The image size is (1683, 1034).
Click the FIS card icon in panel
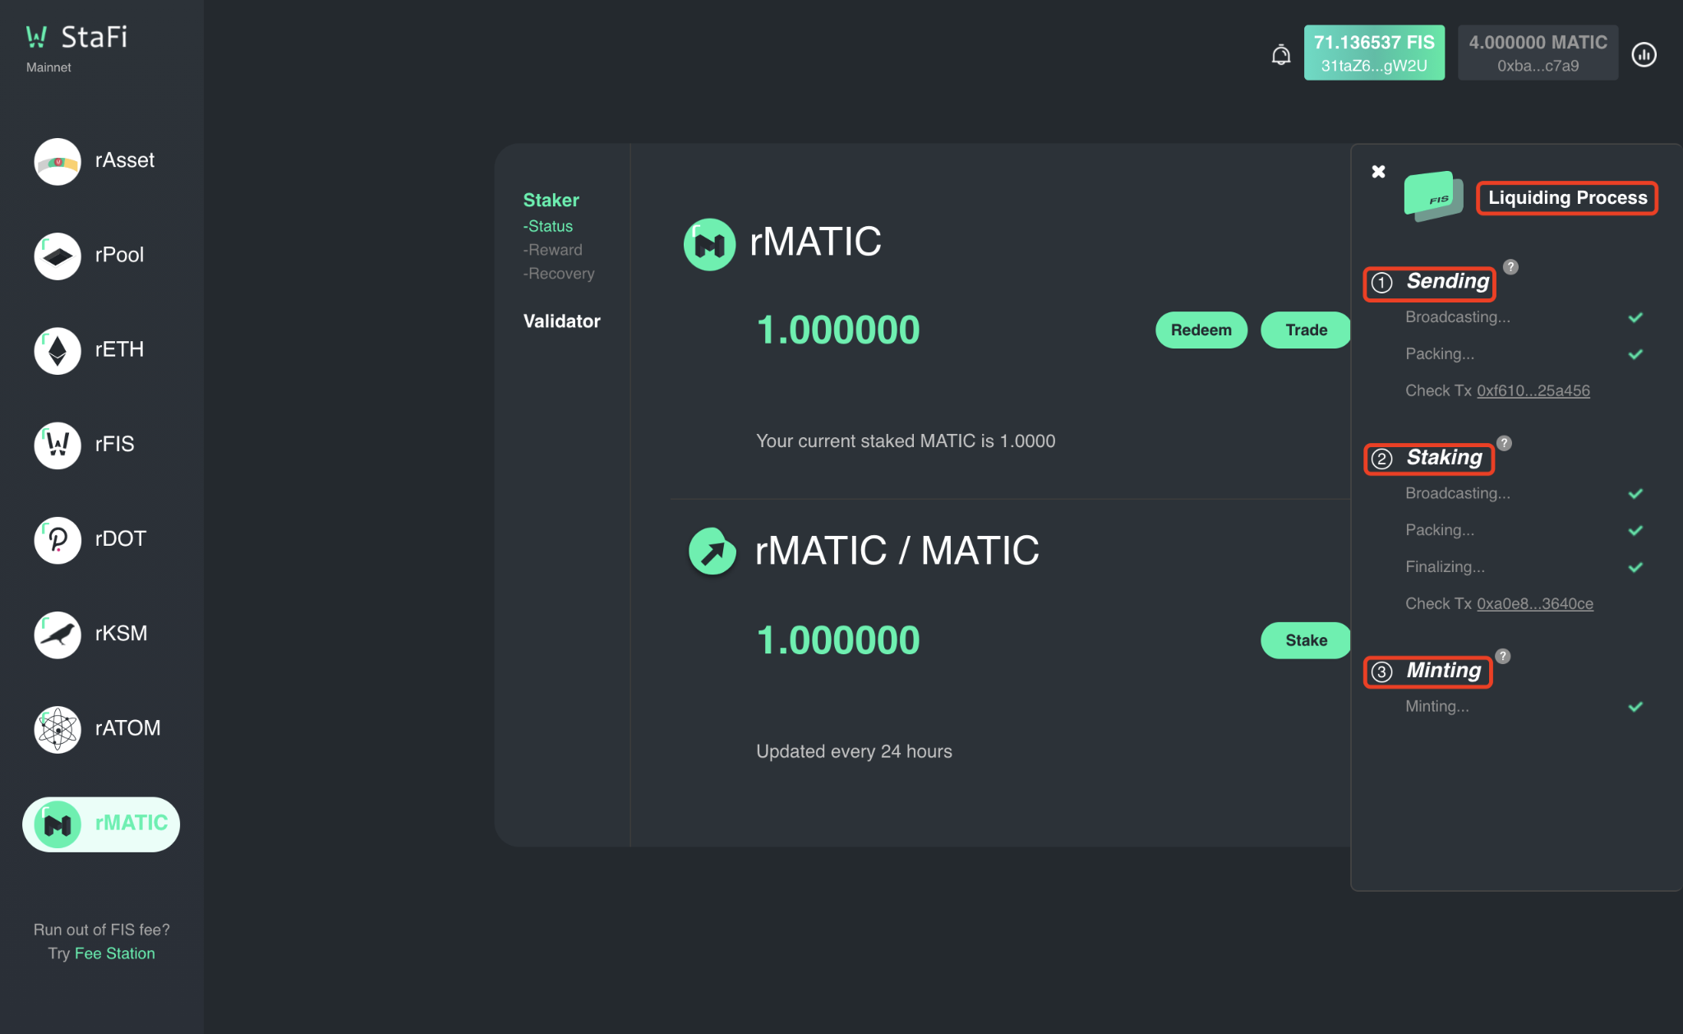click(x=1433, y=196)
